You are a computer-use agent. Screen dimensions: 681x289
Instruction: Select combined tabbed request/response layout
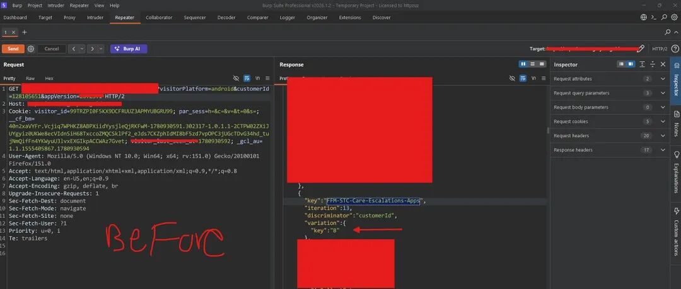542,64
